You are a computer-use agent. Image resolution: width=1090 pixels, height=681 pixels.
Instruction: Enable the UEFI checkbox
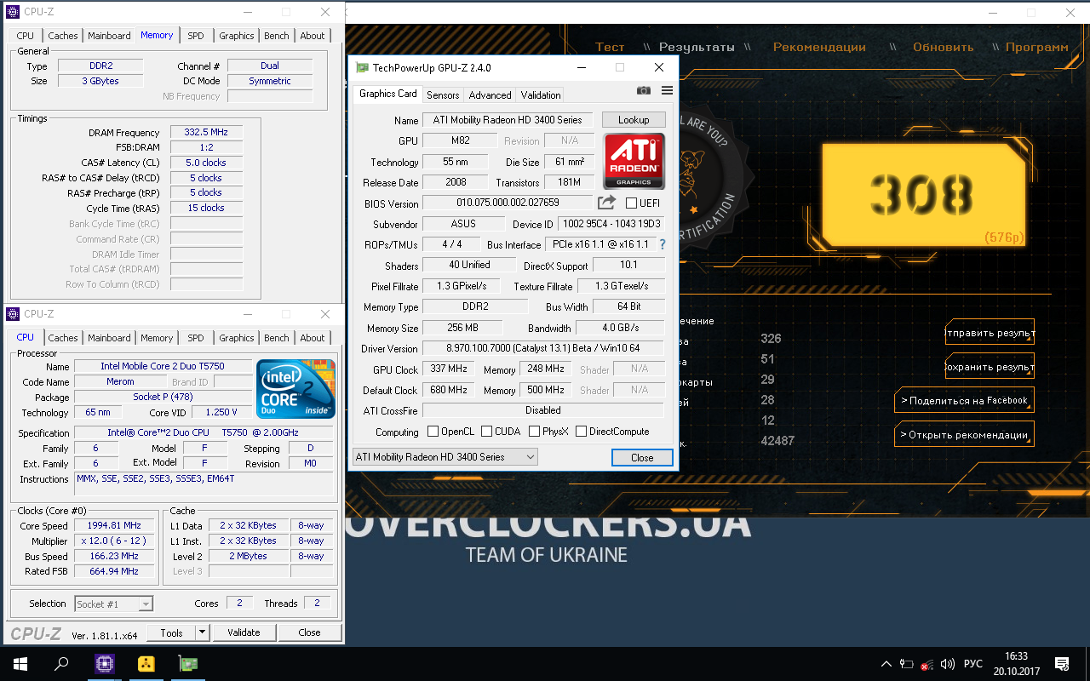[x=631, y=203]
